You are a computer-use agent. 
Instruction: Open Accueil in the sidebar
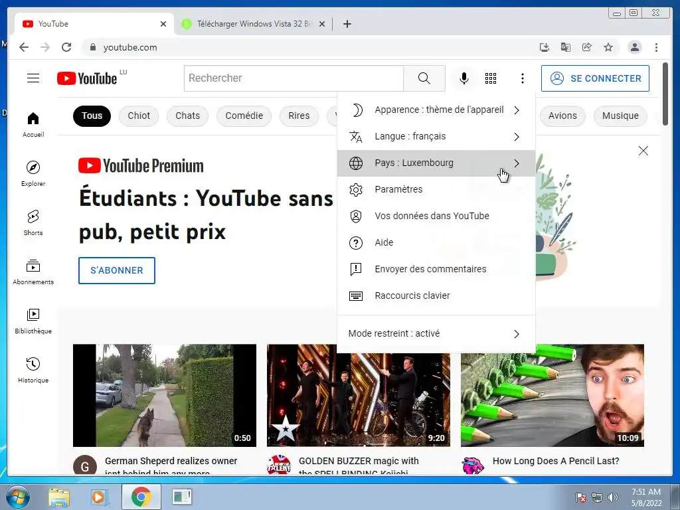pos(33,125)
